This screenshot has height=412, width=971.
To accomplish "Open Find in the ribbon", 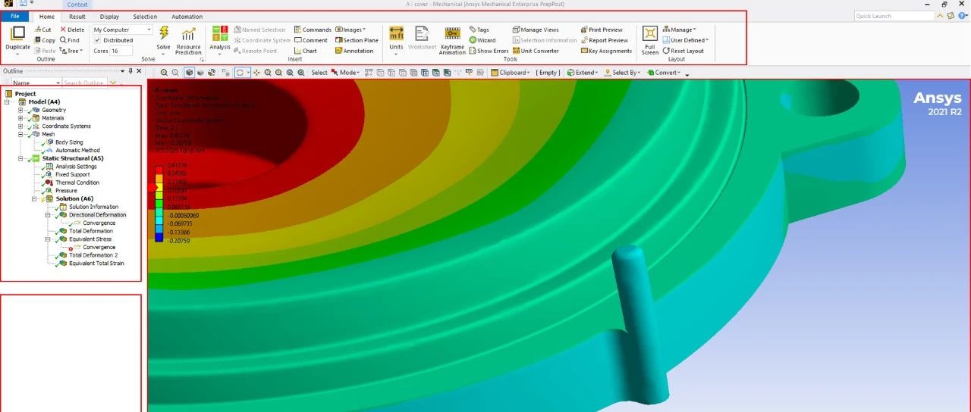I will 69,40.
